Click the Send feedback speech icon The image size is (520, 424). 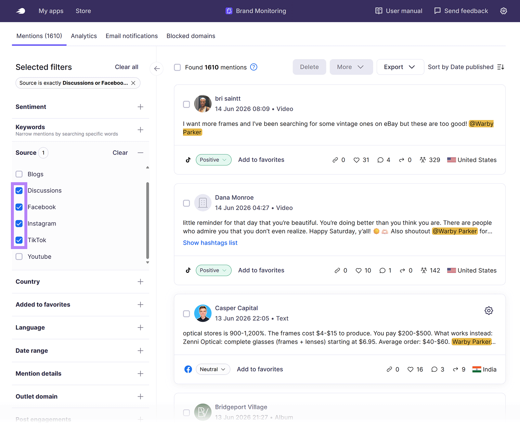[437, 11]
